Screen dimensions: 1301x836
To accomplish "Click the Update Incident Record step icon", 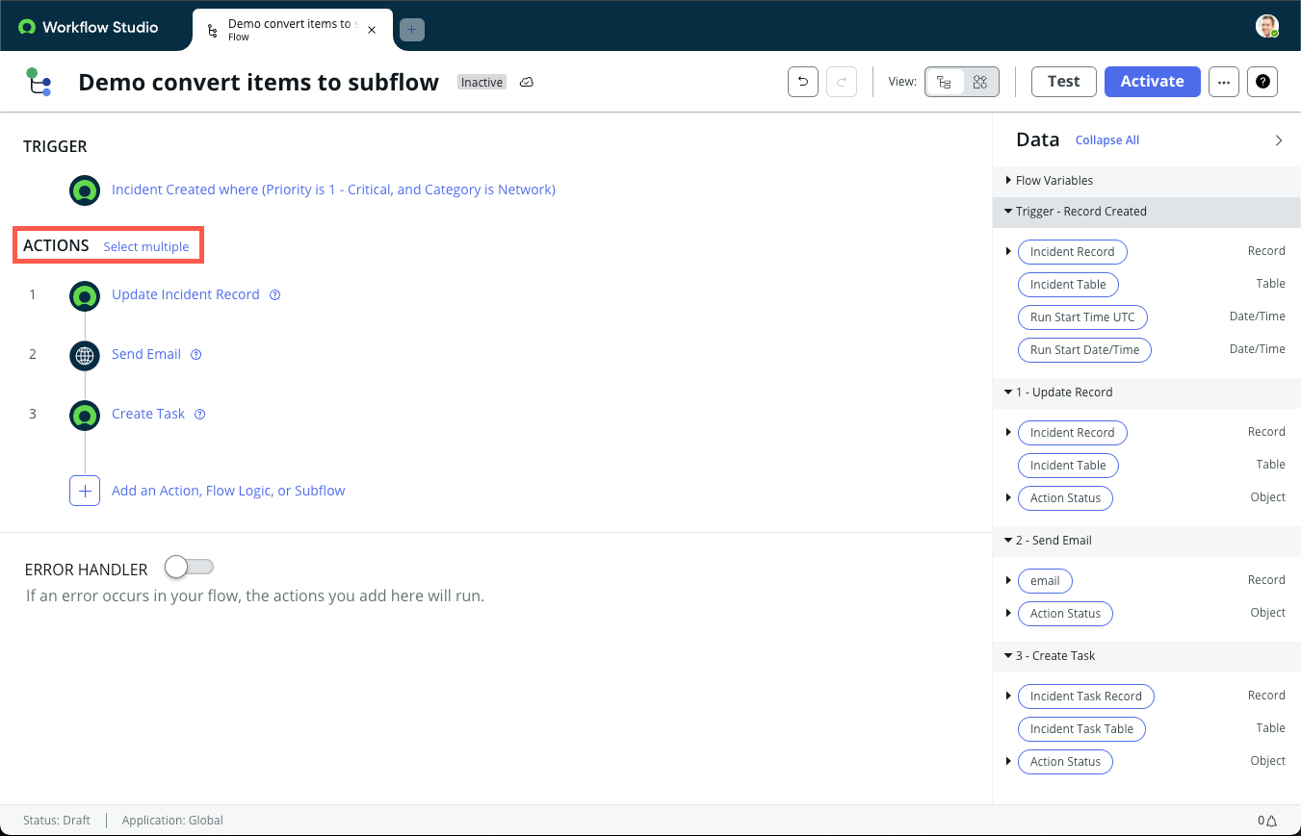I will point(85,295).
